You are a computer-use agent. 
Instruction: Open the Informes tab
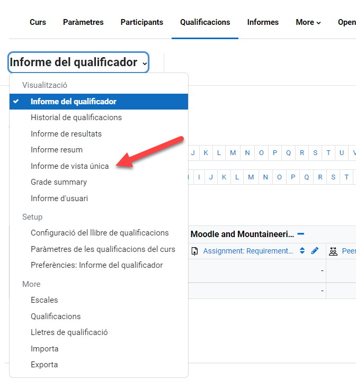(263, 22)
